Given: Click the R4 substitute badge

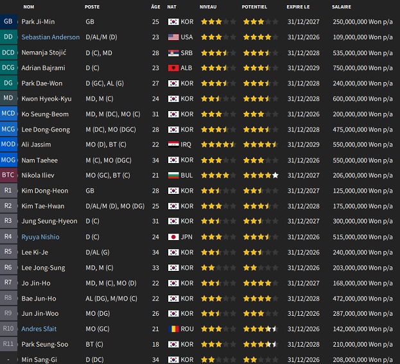Looking at the screenshot, I should point(8,236).
